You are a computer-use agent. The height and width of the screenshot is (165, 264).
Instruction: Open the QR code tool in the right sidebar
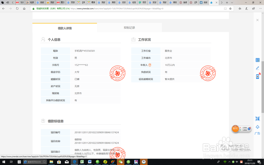pyautogui.click(x=257, y=119)
